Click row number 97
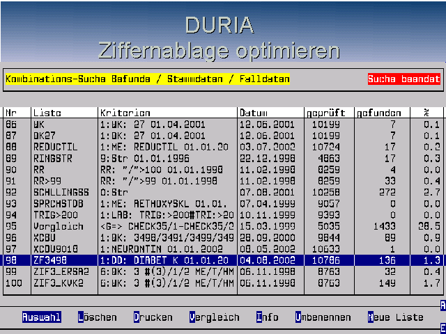The image size is (446, 334). (x=11, y=249)
